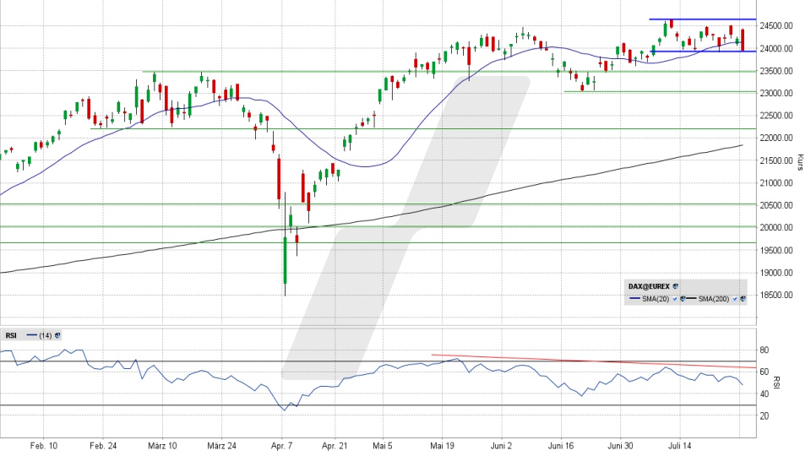The image size is (811, 456).
Task: Click the Mai 5 date label
Action: (383, 446)
